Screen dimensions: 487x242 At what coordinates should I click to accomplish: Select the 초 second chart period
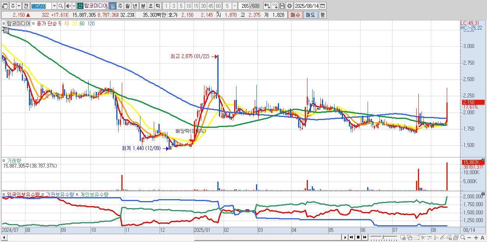pyautogui.click(x=150, y=6)
